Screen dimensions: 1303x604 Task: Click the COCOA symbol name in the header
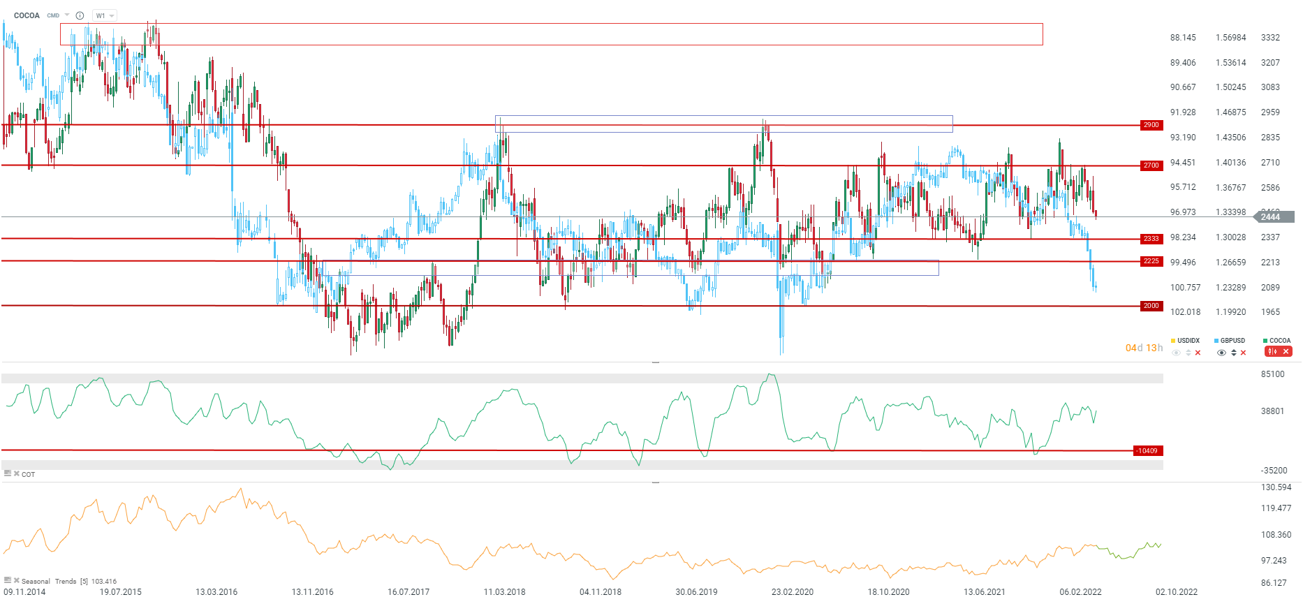click(x=27, y=15)
